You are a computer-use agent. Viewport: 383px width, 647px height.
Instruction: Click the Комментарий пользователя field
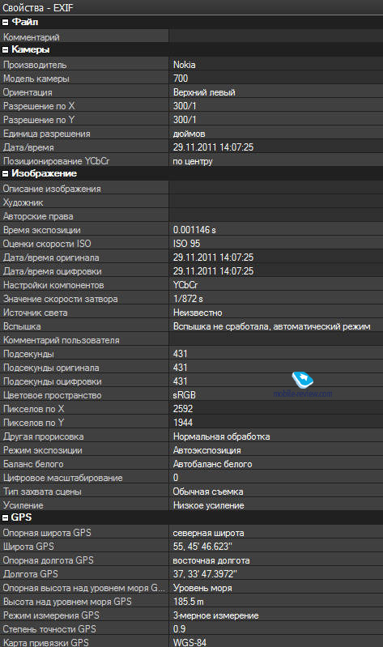(275, 340)
